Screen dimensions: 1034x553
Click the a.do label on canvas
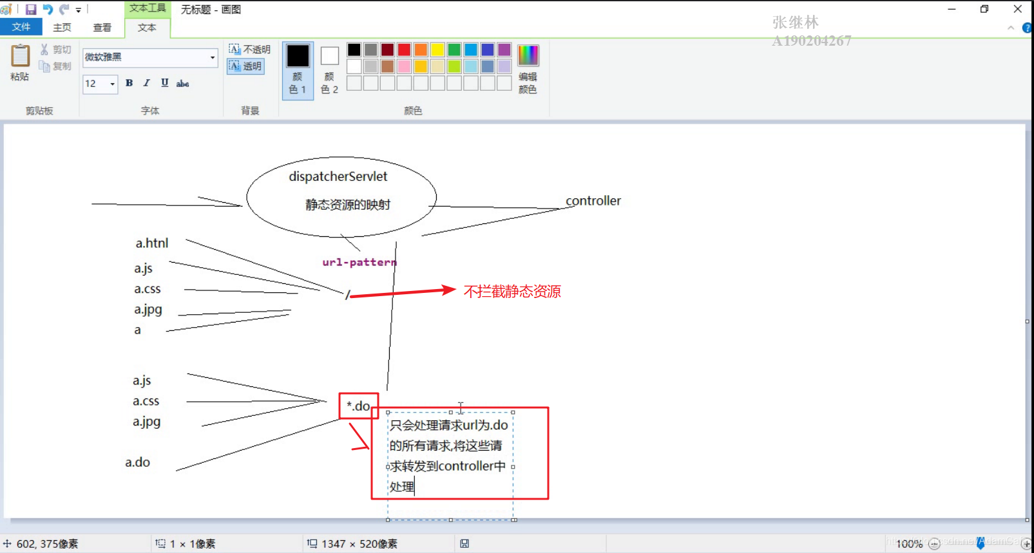pyautogui.click(x=137, y=462)
